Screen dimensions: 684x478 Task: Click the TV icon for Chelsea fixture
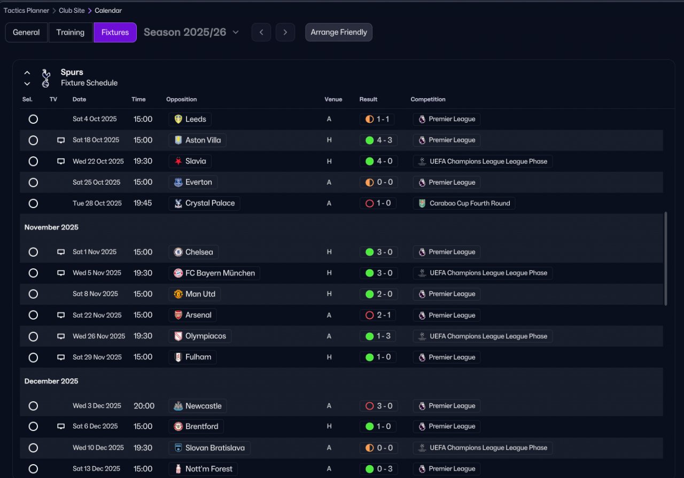coord(61,252)
